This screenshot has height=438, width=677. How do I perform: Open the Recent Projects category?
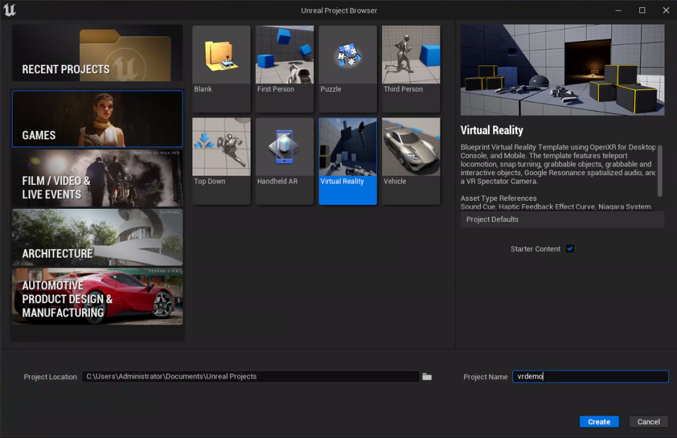pyautogui.click(x=97, y=53)
